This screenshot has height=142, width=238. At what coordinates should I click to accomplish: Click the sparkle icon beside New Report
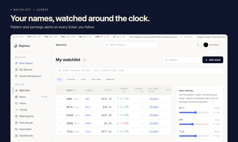tap(16, 63)
